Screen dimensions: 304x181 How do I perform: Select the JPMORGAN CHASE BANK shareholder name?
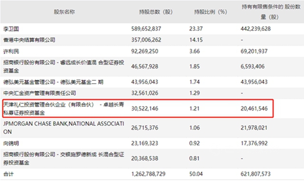pyautogui.click(x=64, y=128)
